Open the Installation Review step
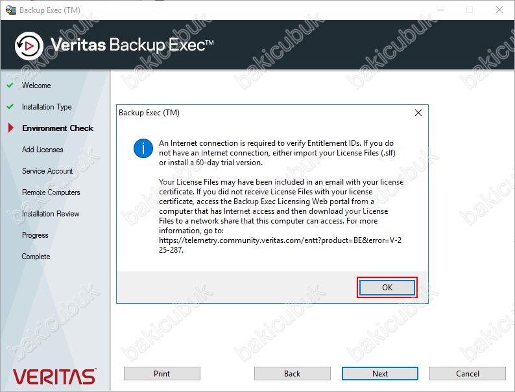Screen dimensions: 515x392 (x=51, y=214)
